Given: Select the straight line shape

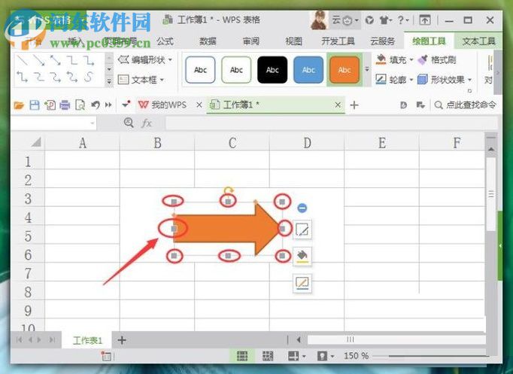Looking at the screenshot, I should (23, 60).
